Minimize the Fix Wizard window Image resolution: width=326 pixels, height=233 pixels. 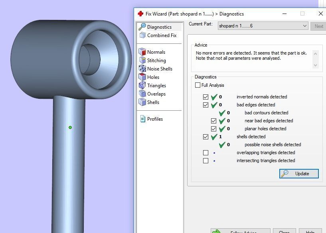click(285, 14)
